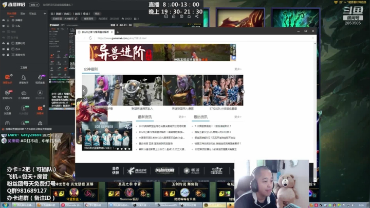370x208 pixels.
Task: Open the purple elf artwork thumbnail
Action: [x=182, y=90]
